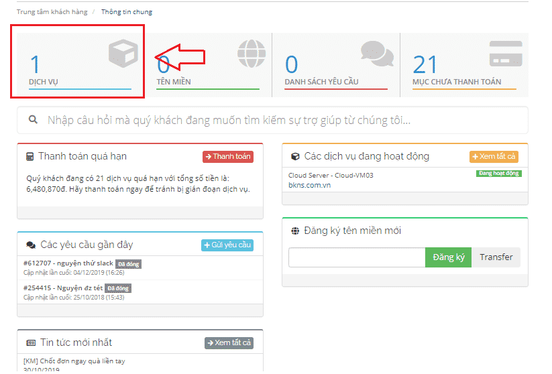Click globe icon beside Đăng ký tên miền mới
552x374 pixels.
pyautogui.click(x=295, y=231)
